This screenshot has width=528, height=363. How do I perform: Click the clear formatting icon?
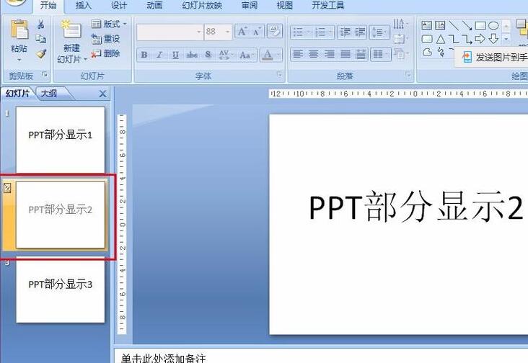click(274, 32)
